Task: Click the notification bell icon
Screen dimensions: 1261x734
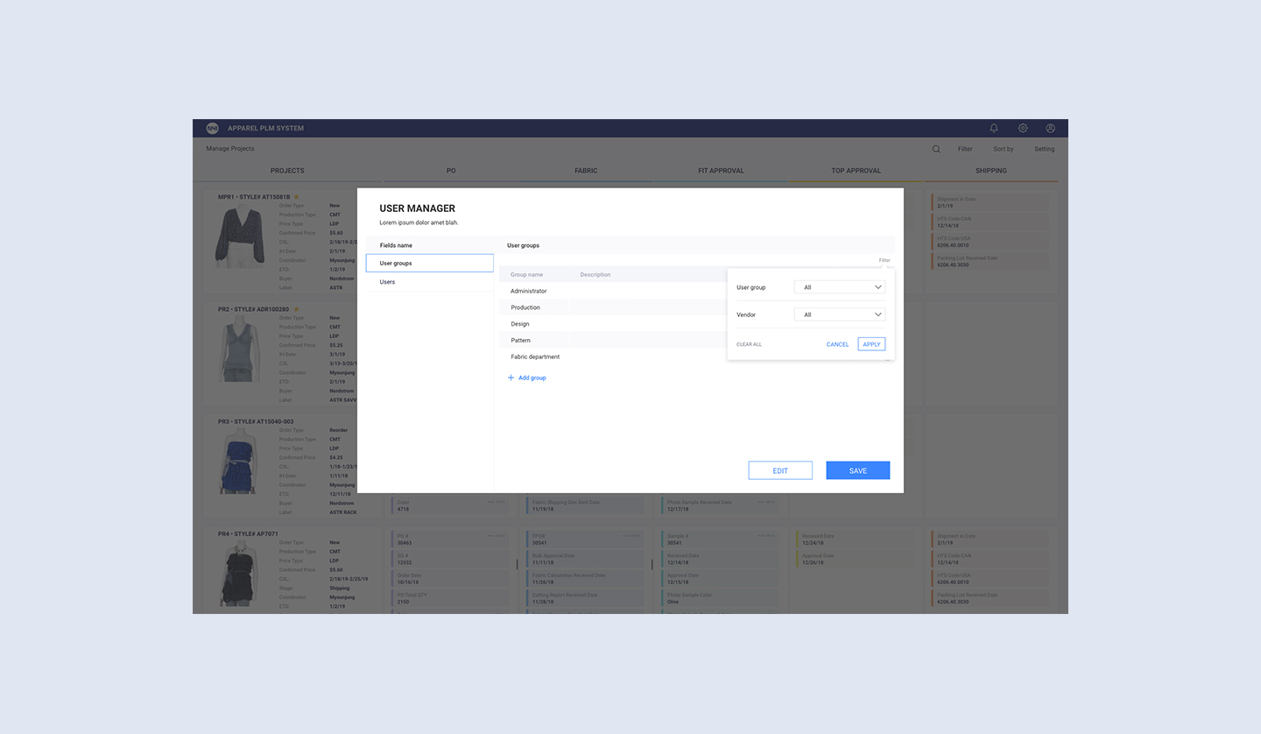Action: click(x=994, y=128)
